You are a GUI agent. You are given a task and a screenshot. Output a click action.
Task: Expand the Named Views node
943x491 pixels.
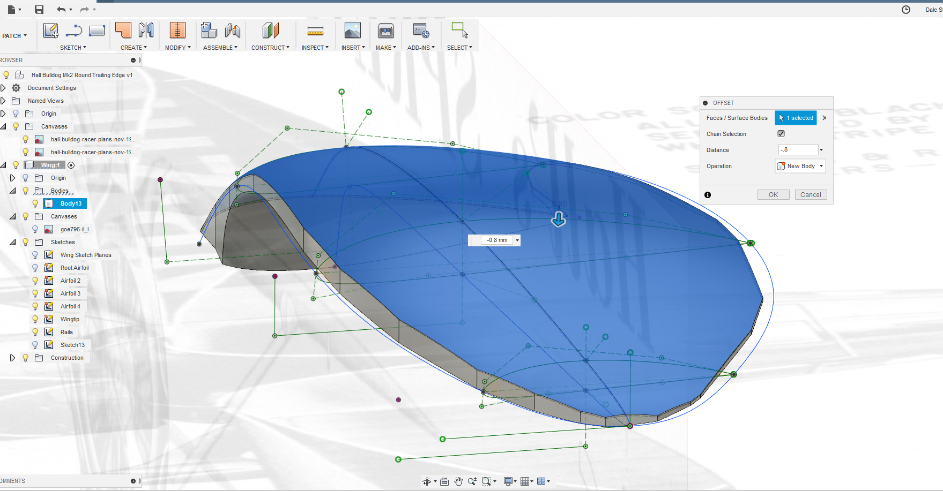tap(4, 101)
